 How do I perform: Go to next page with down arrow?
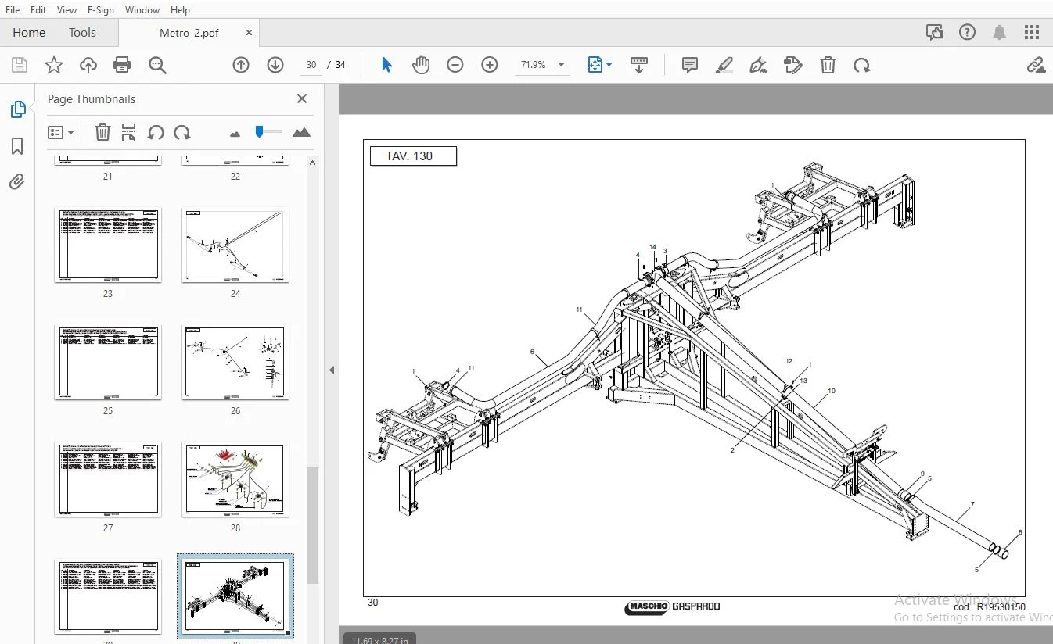tap(275, 65)
